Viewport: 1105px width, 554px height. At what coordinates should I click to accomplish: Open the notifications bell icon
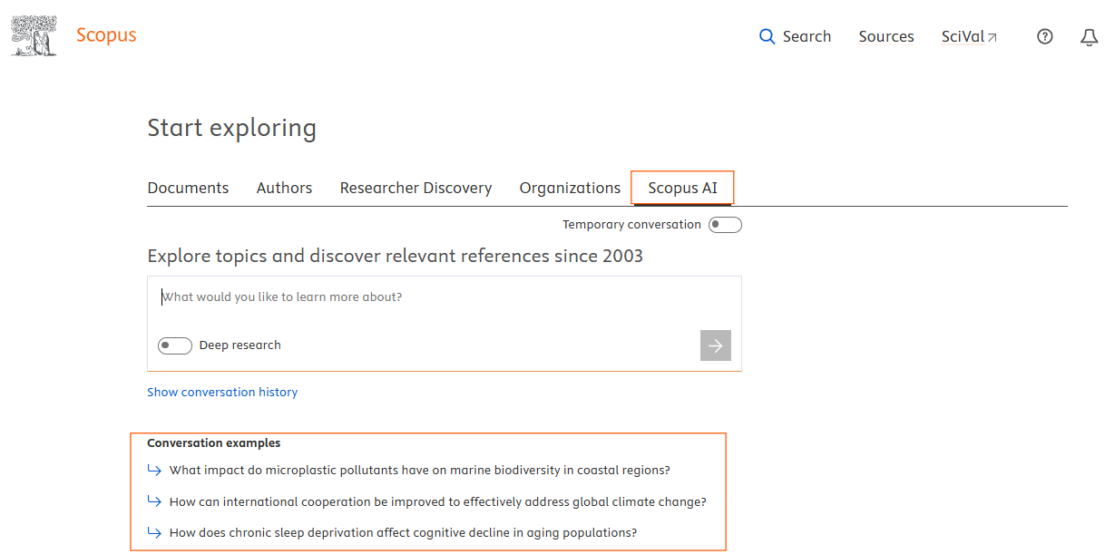pyautogui.click(x=1090, y=36)
